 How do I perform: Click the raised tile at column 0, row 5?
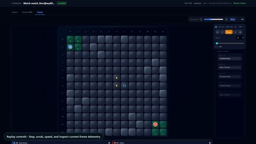(x=70, y=78)
